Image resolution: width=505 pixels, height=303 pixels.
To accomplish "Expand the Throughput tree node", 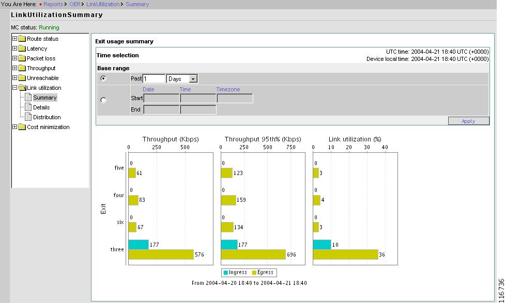I will tap(14, 68).
